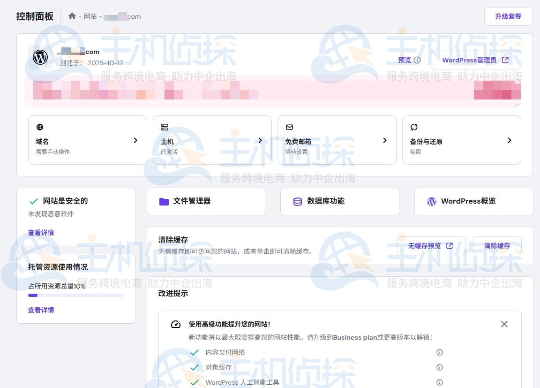
Task: Dismiss the 使用高级功能 improvement tip
Action: pyautogui.click(x=504, y=324)
